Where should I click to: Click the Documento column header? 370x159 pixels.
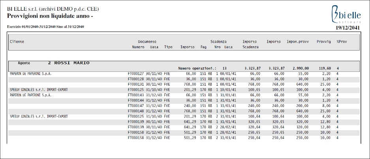(x=147, y=41)
